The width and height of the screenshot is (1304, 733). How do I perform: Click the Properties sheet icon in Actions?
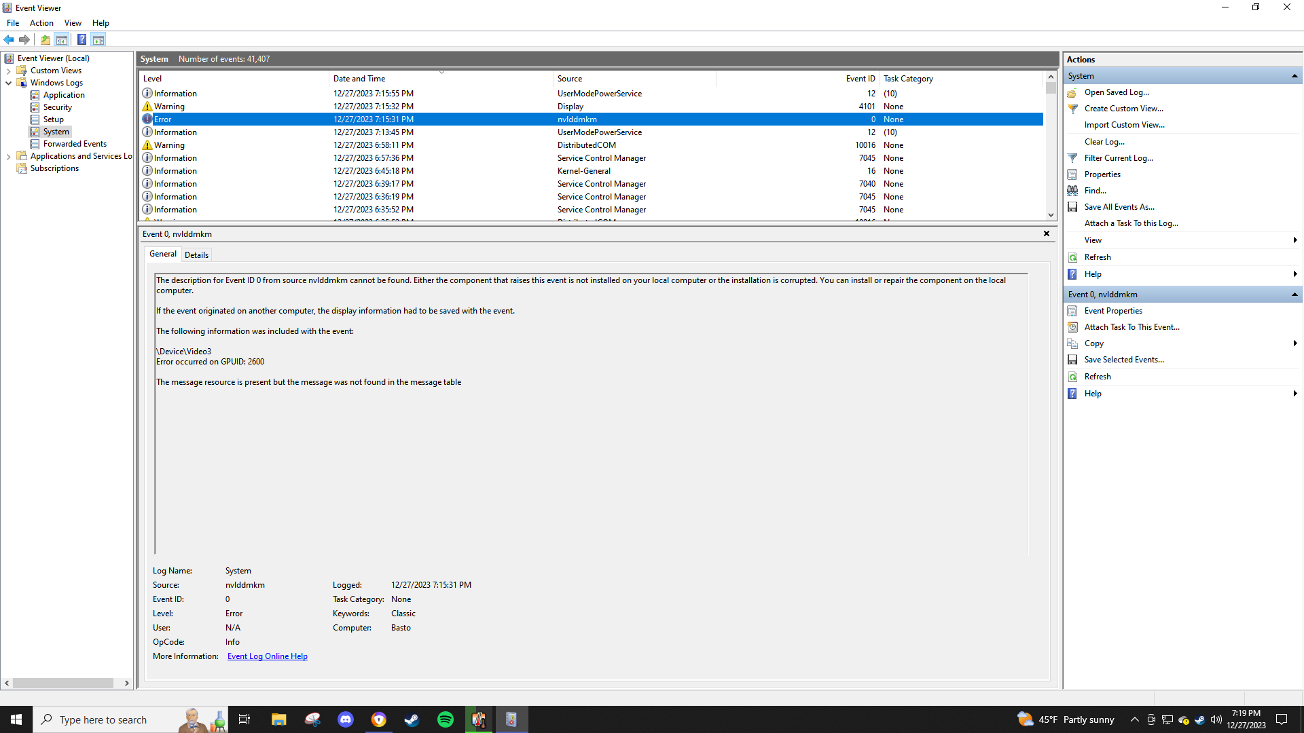tap(1072, 174)
